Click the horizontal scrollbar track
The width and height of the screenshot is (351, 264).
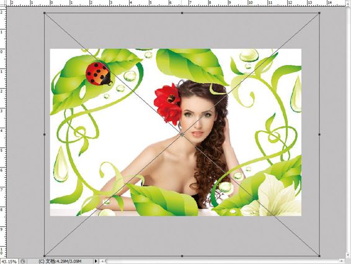point(222,261)
